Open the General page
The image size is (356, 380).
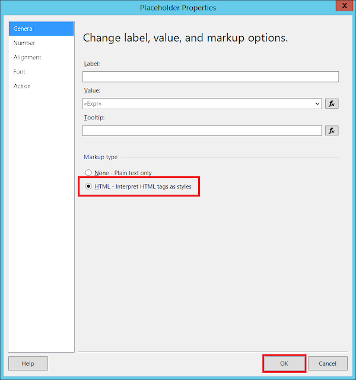41,28
